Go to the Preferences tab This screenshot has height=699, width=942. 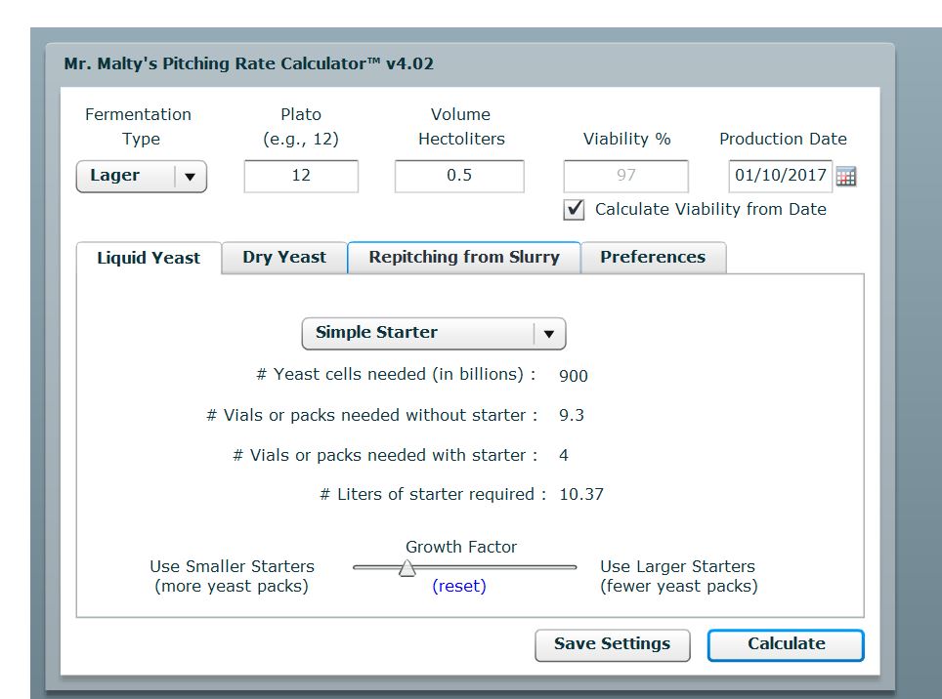click(x=653, y=258)
